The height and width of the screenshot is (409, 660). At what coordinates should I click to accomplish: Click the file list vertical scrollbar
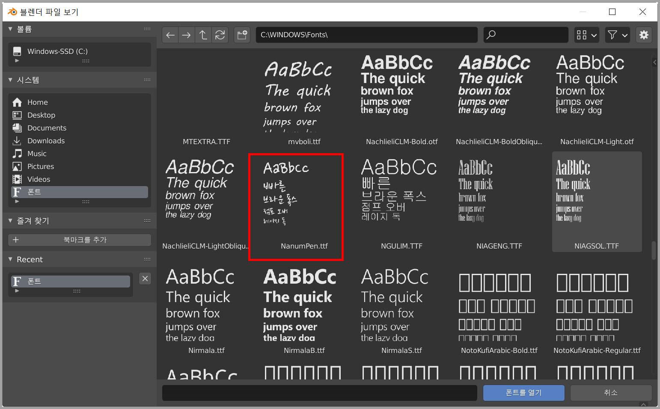[654, 250]
